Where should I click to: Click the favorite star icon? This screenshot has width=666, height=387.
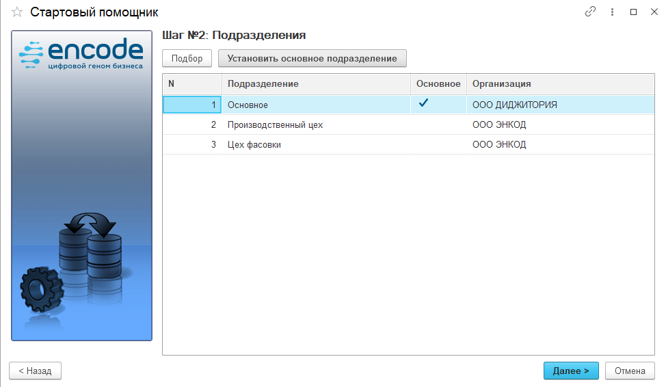(17, 12)
